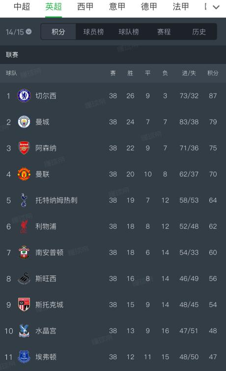The image size is (226, 371).
Task: Open the 斯托克城 team row
Action: point(113,305)
